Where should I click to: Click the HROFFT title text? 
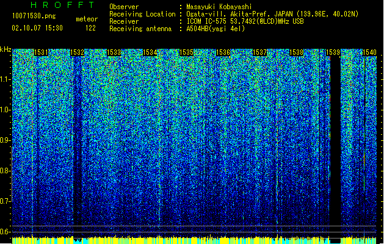coord(63,5)
